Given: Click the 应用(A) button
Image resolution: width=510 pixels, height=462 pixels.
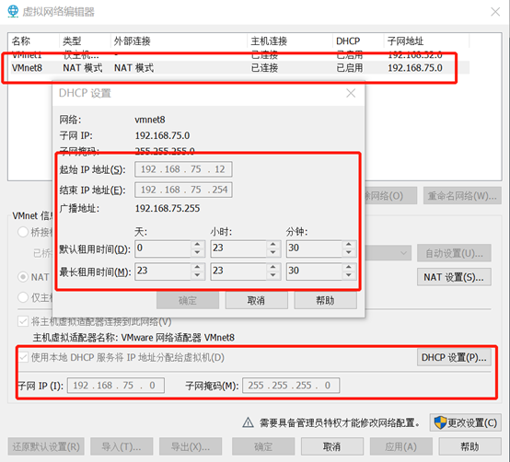Looking at the screenshot, I should tap(401, 446).
